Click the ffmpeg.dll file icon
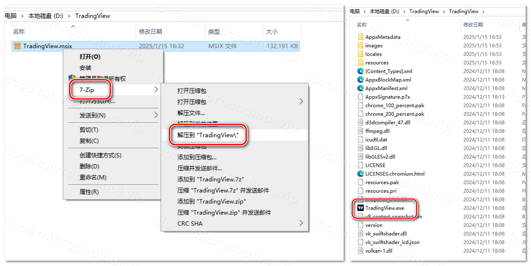Image resolution: width=531 pixels, height=266 pixels. click(x=360, y=131)
